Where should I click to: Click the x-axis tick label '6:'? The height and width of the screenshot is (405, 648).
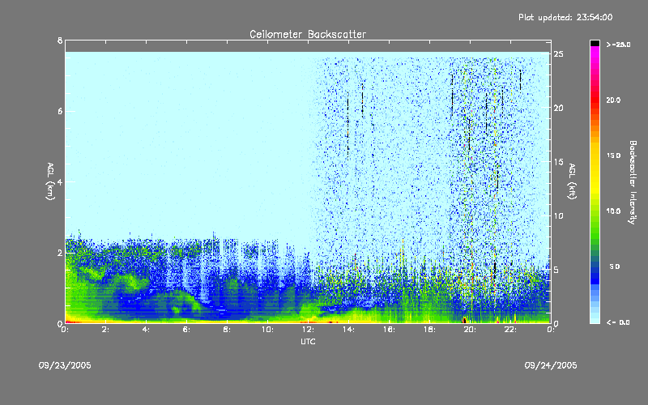187,330
